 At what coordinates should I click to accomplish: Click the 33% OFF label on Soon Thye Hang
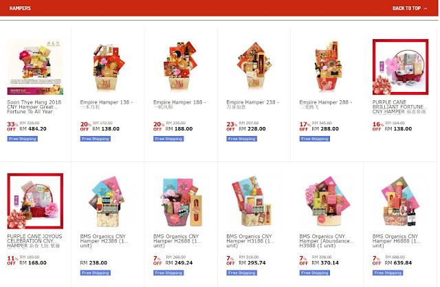[x=12, y=126]
